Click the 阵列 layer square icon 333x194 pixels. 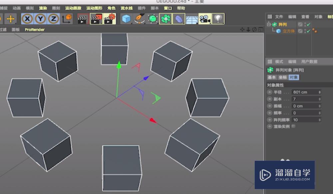pos(300,25)
